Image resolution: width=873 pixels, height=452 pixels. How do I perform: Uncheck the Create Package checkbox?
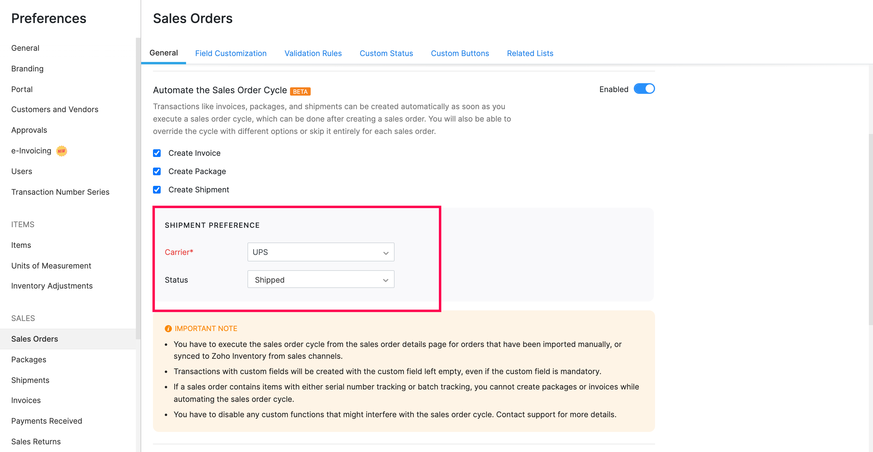157,171
